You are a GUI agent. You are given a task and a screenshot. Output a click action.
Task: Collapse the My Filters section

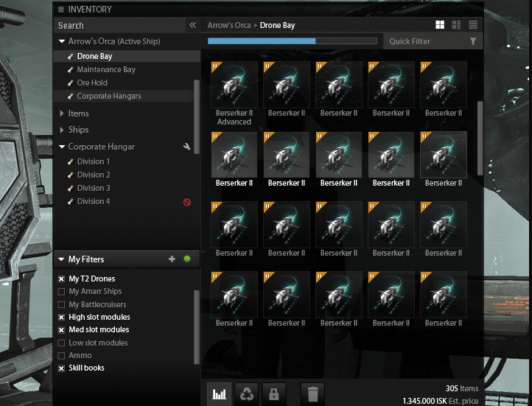(x=61, y=259)
